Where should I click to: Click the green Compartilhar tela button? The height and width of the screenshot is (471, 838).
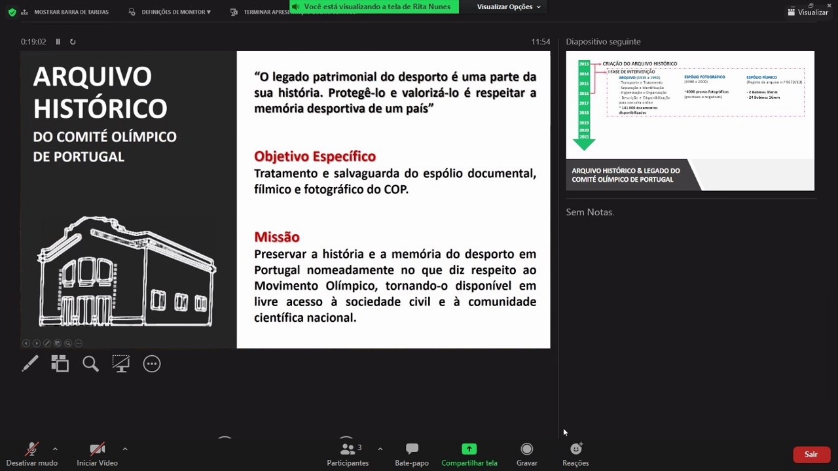[x=469, y=454]
